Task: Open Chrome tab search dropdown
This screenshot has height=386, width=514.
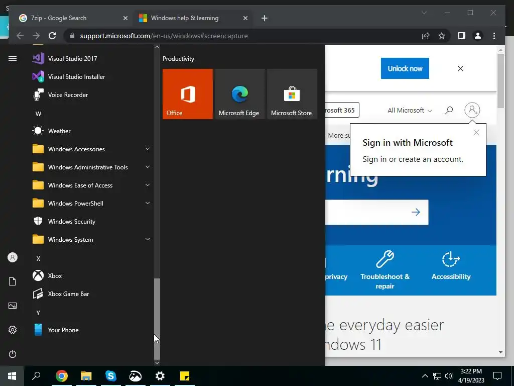Action: [x=424, y=13]
